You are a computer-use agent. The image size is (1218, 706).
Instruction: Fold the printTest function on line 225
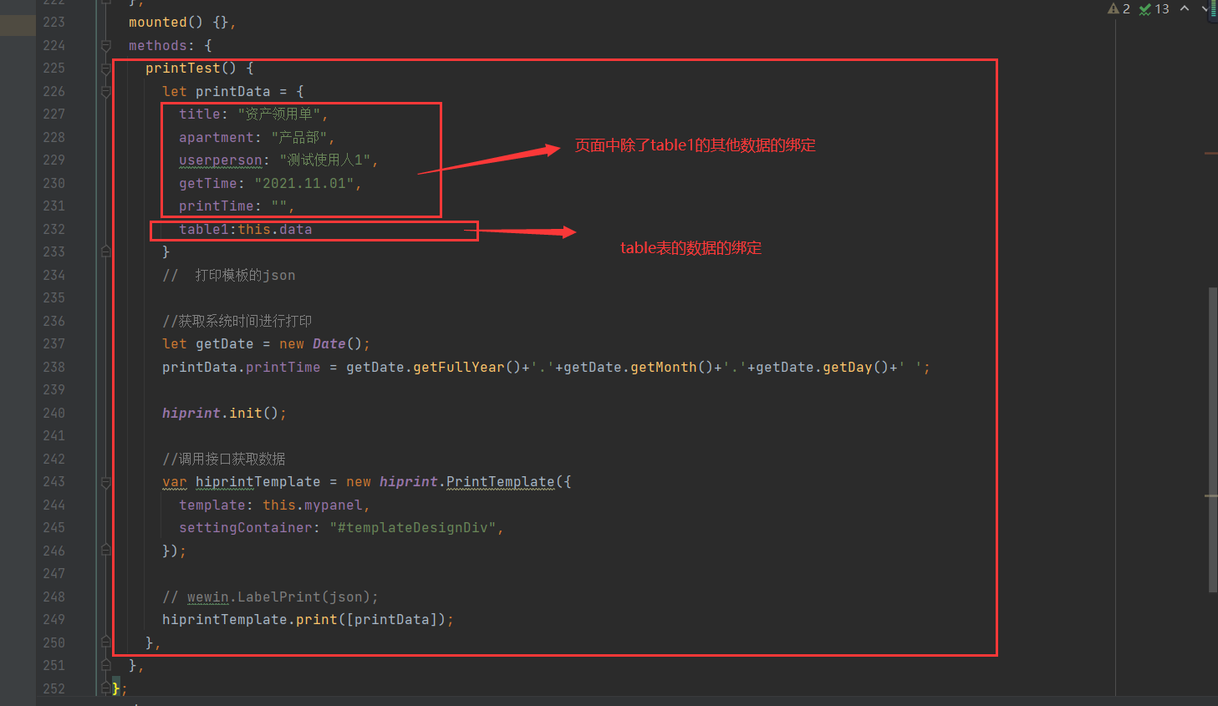pos(106,69)
